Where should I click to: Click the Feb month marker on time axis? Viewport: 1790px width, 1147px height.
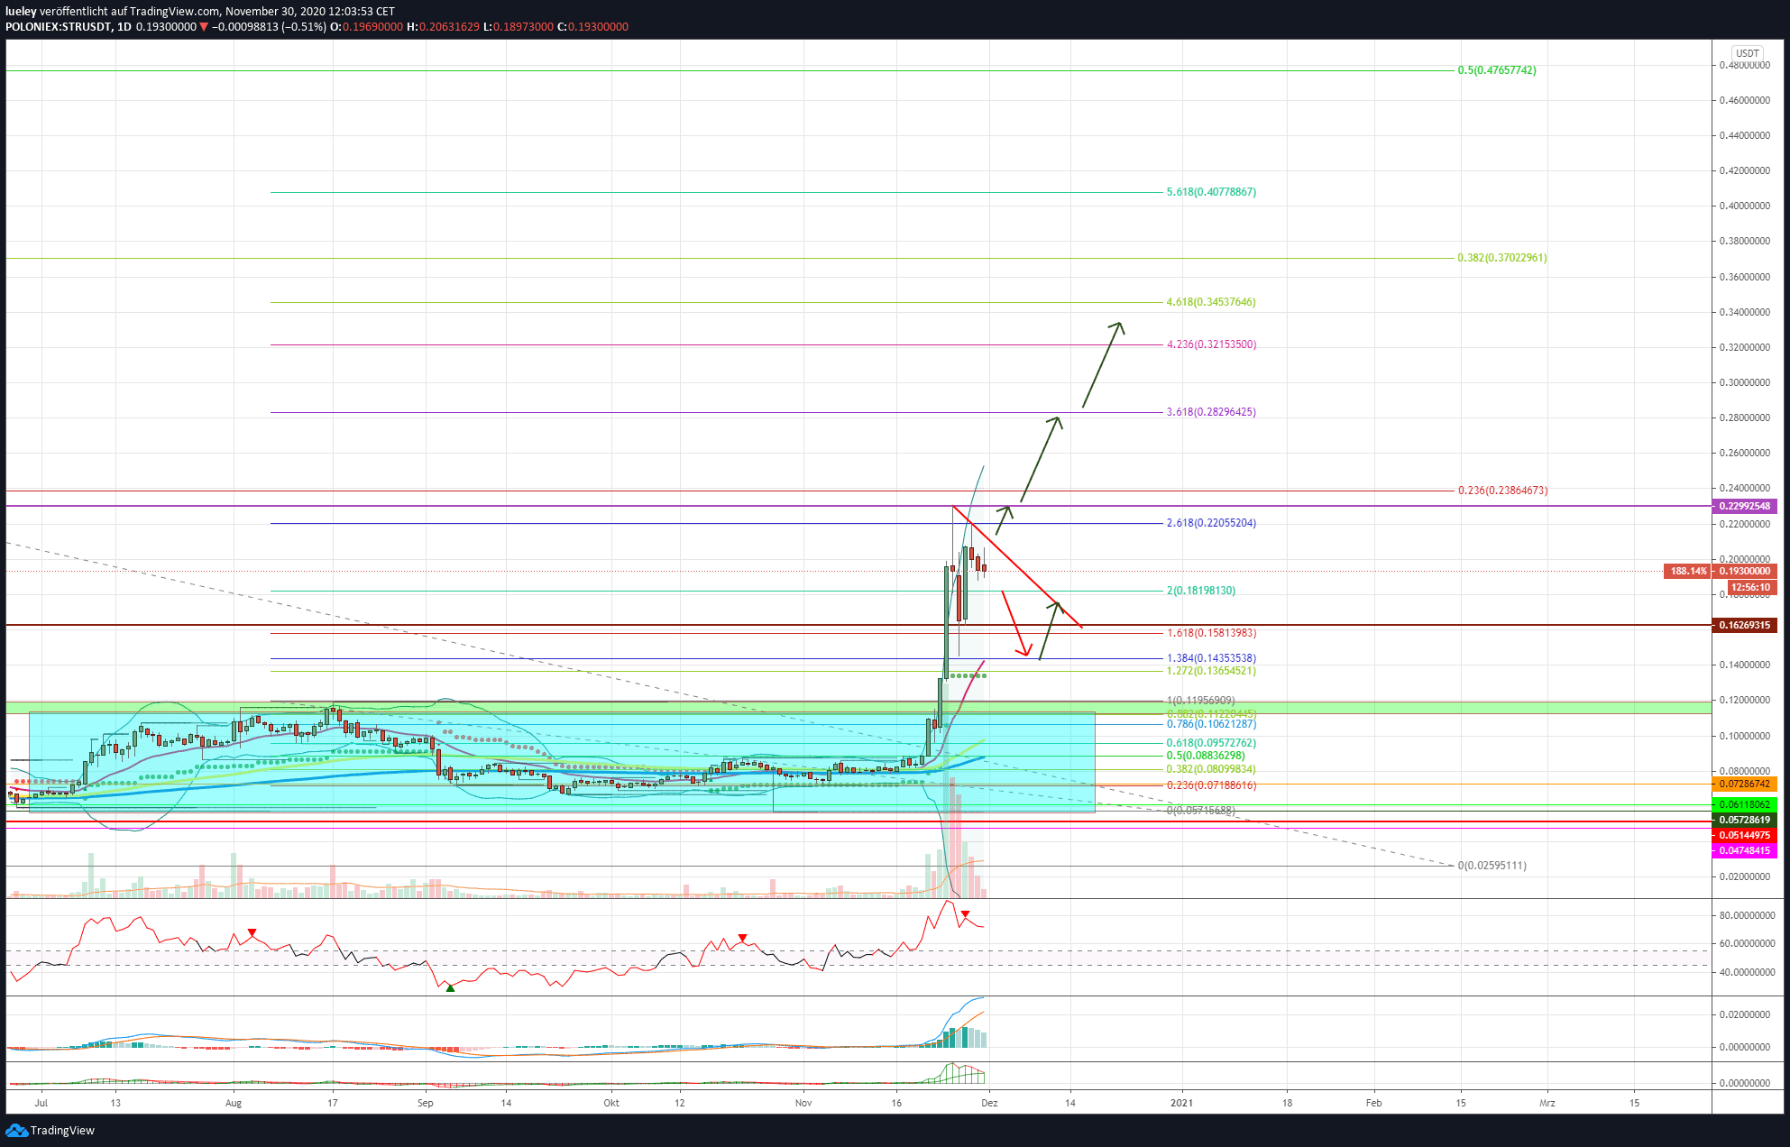[1373, 1102]
